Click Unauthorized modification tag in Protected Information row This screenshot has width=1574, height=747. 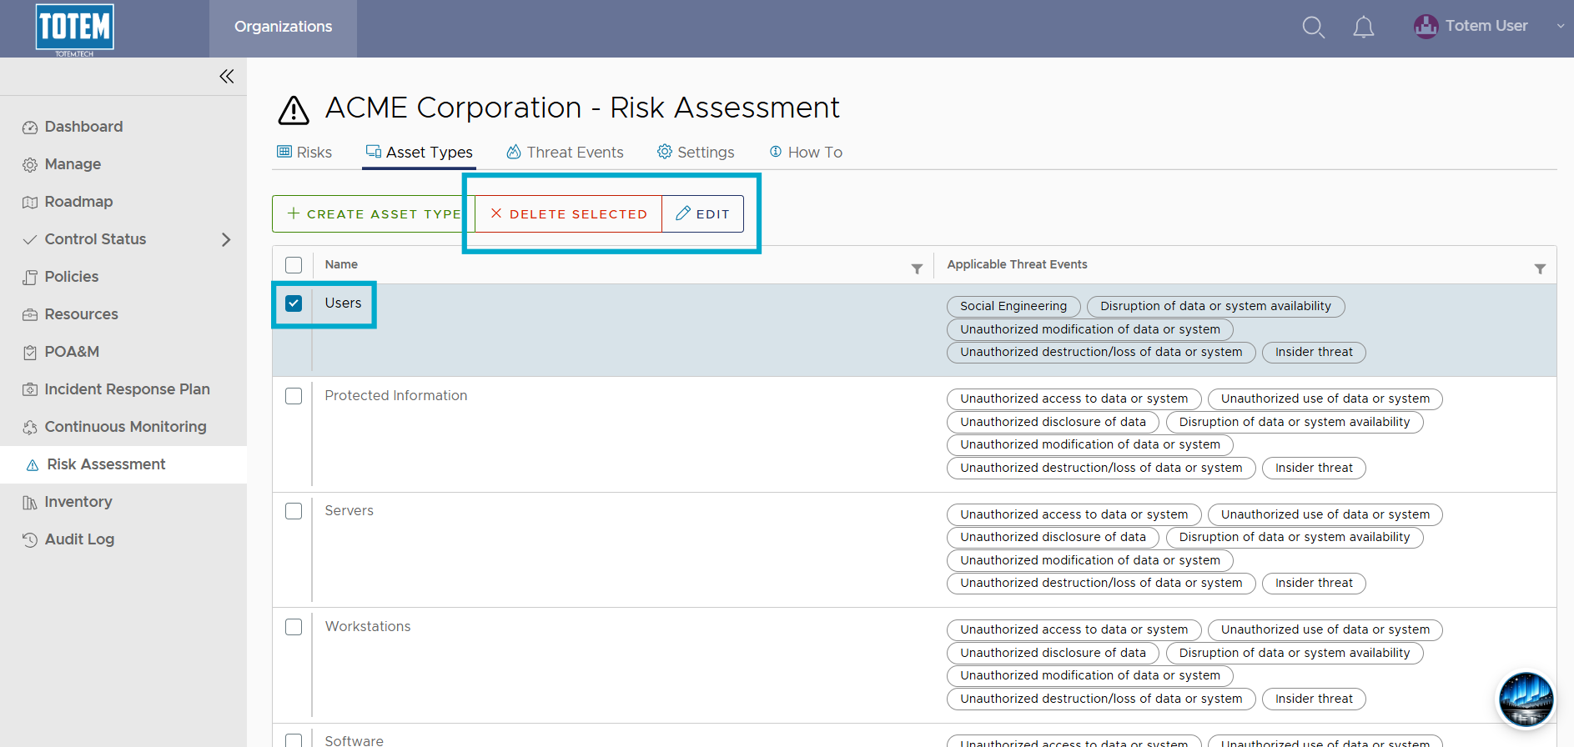pos(1089,445)
